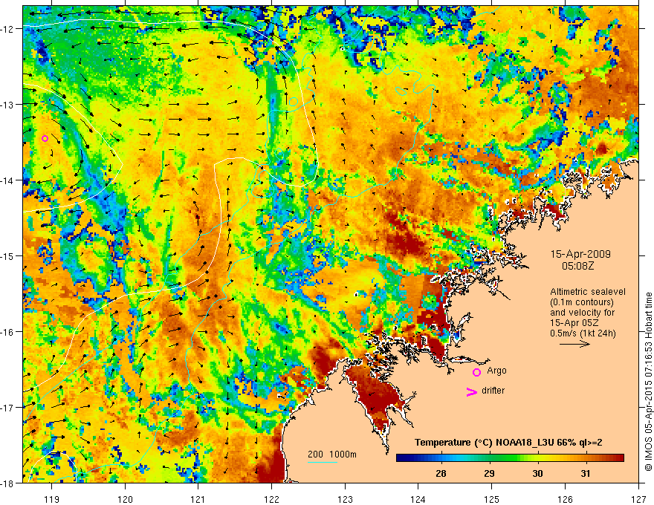Click the 'Argo' legend label
Viewport: 654px width, 505px height.
coord(496,371)
